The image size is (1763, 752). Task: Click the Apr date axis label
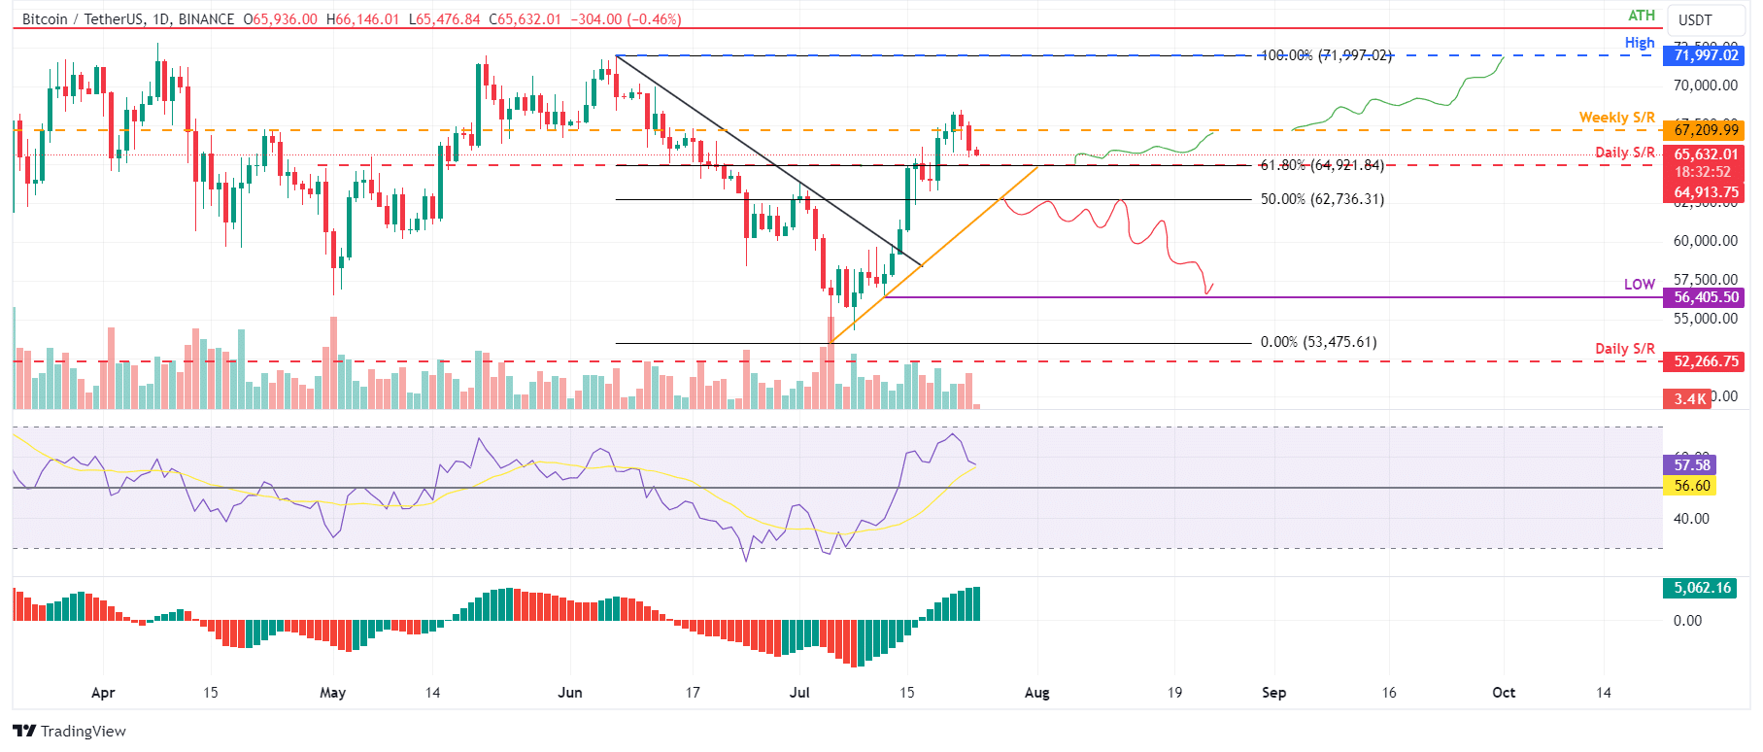[x=103, y=693]
